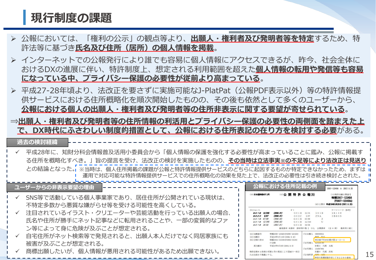Open the patent gazette sample image
The image size is (376, 260).
click(301, 223)
